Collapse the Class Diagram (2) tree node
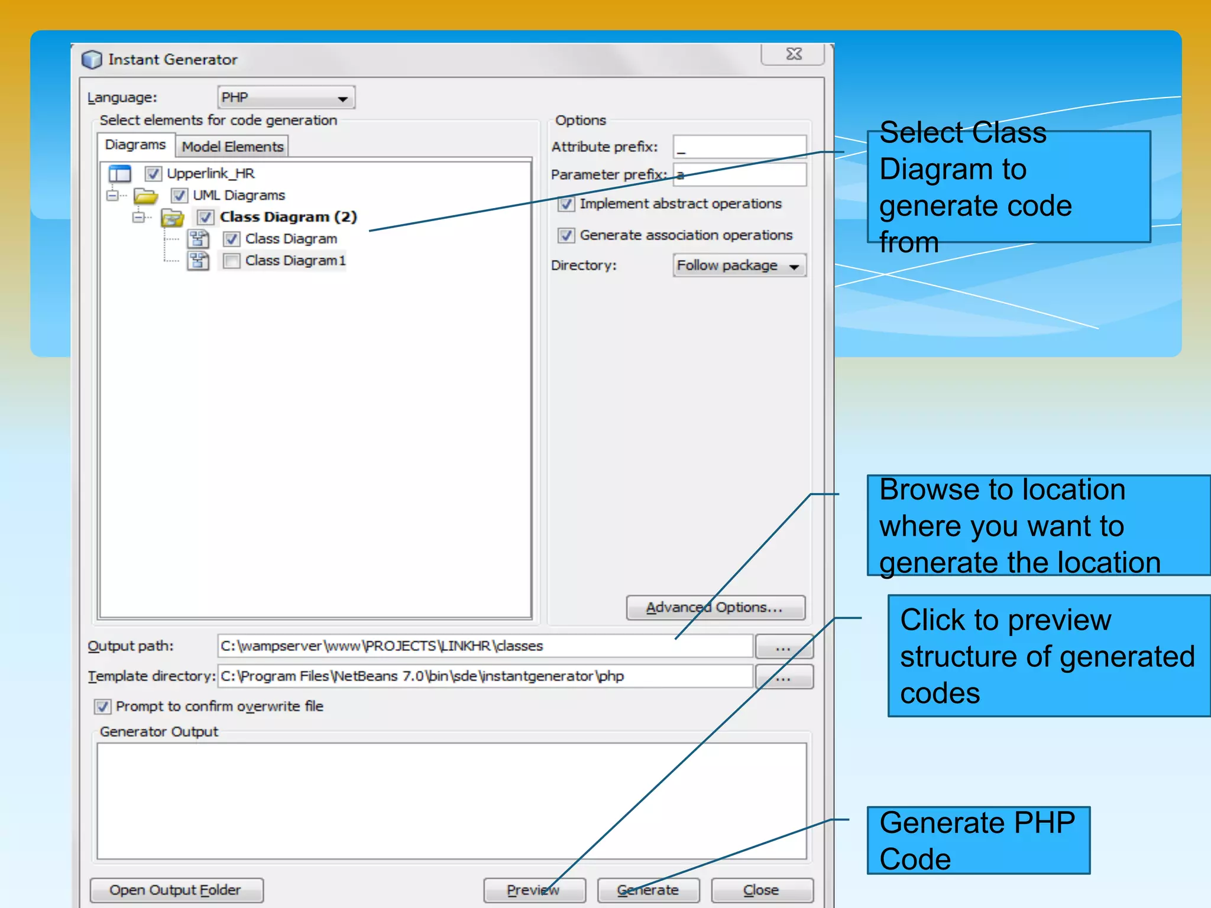Viewport: 1211px width, 908px height. pos(138,217)
